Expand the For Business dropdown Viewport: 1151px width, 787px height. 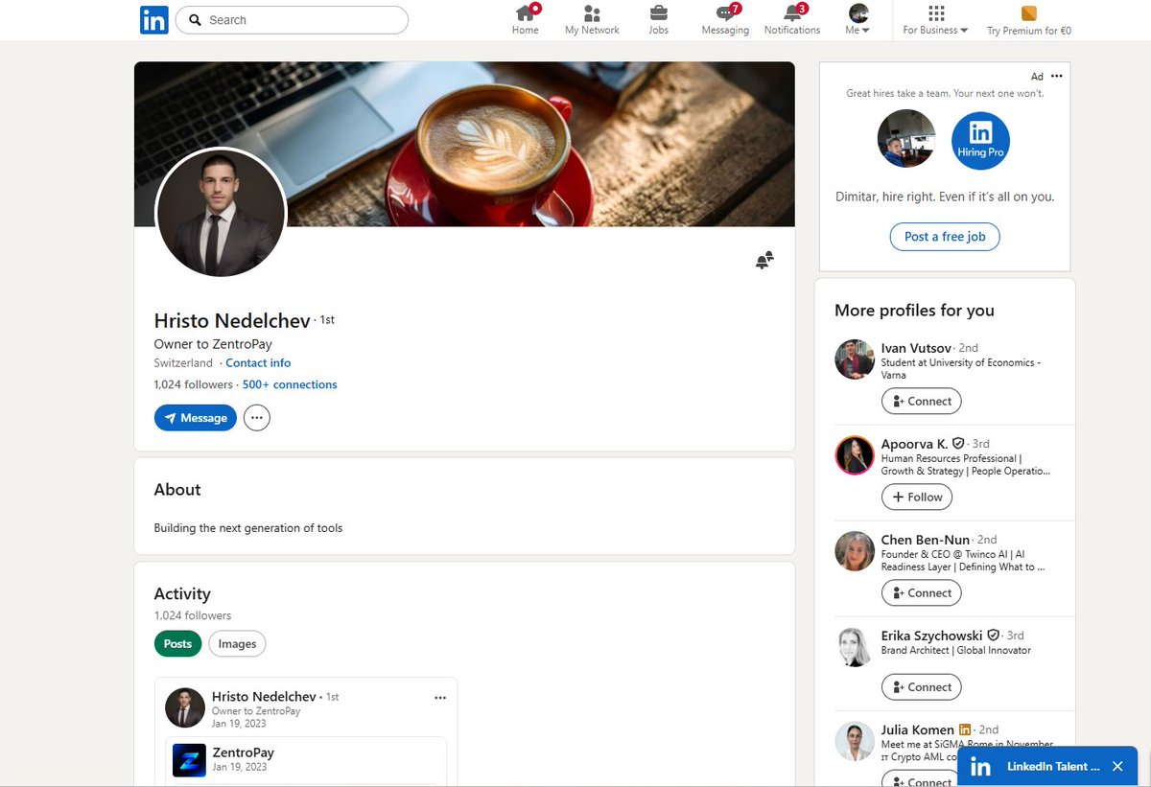pos(936,20)
